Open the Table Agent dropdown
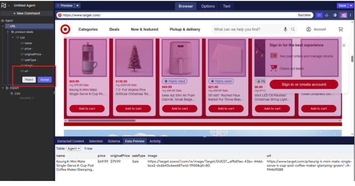Screen dimensions: 355x186 tap(73, 149)
